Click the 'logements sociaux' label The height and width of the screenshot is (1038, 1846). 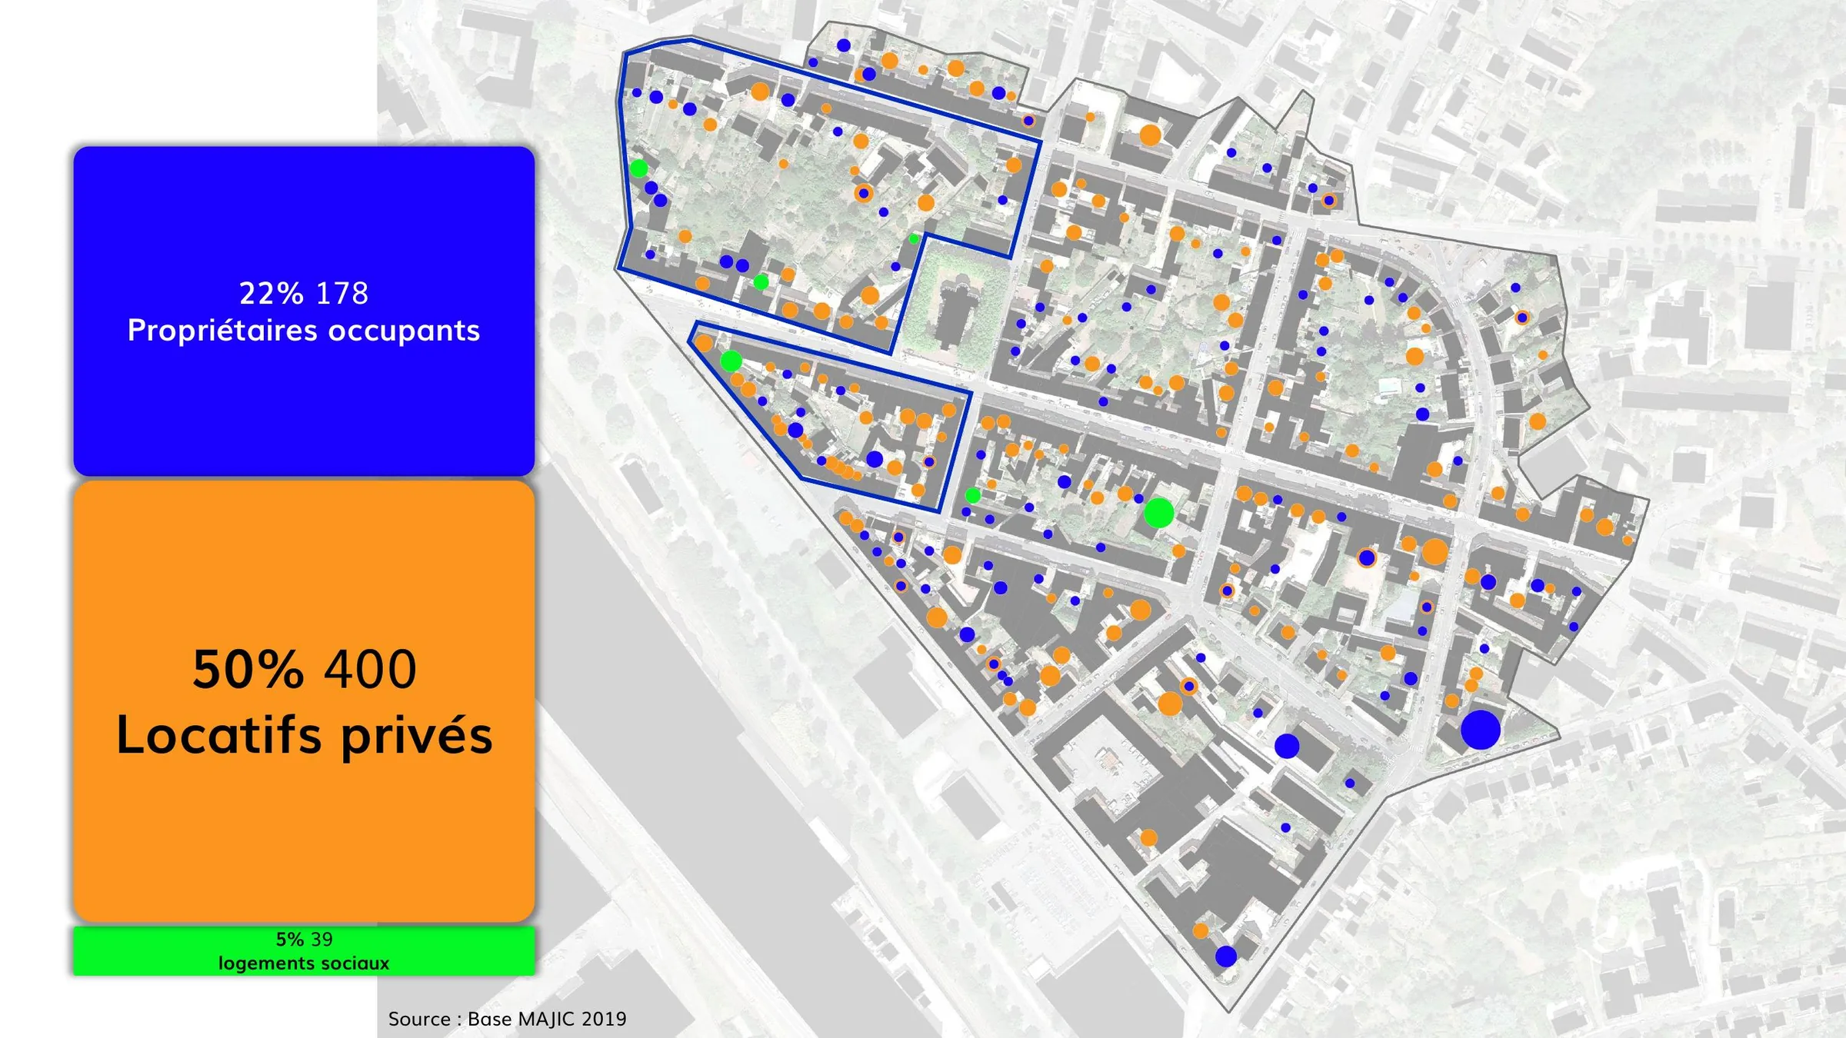(x=304, y=963)
